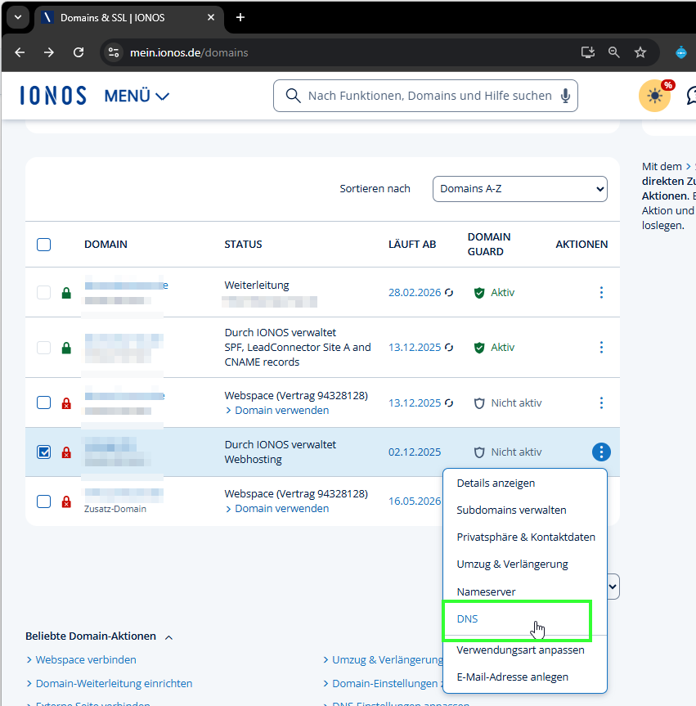
Task: Click the zoom magnifier icon in the address bar
Action: pyautogui.click(x=614, y=52)
